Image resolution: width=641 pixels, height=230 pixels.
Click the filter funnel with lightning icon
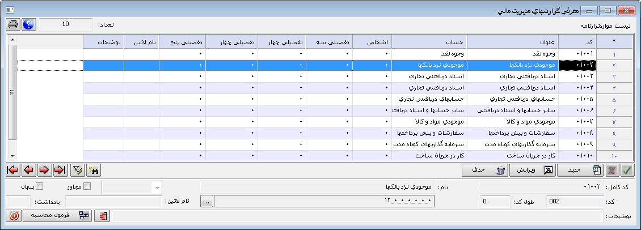point(77,170)
